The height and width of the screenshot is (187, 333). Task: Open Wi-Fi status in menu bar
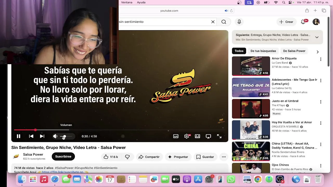276,2
